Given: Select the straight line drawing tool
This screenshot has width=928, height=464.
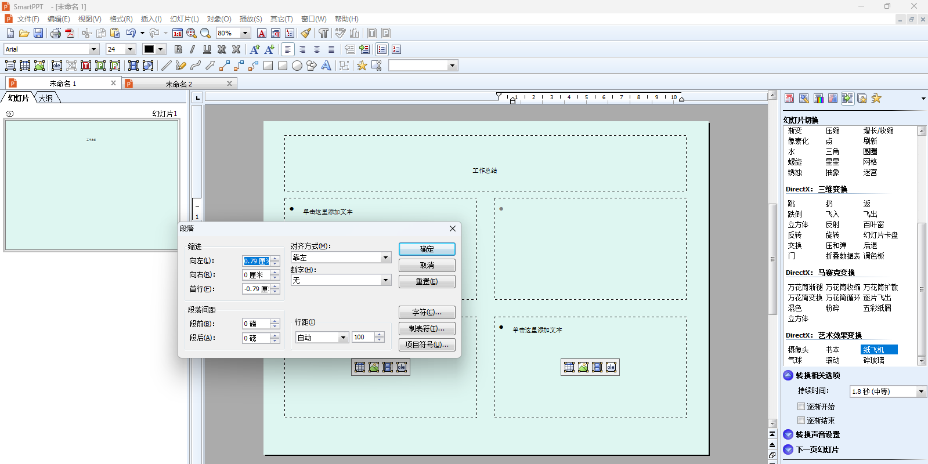Looking at the screenshot, I should coord(166,66).
